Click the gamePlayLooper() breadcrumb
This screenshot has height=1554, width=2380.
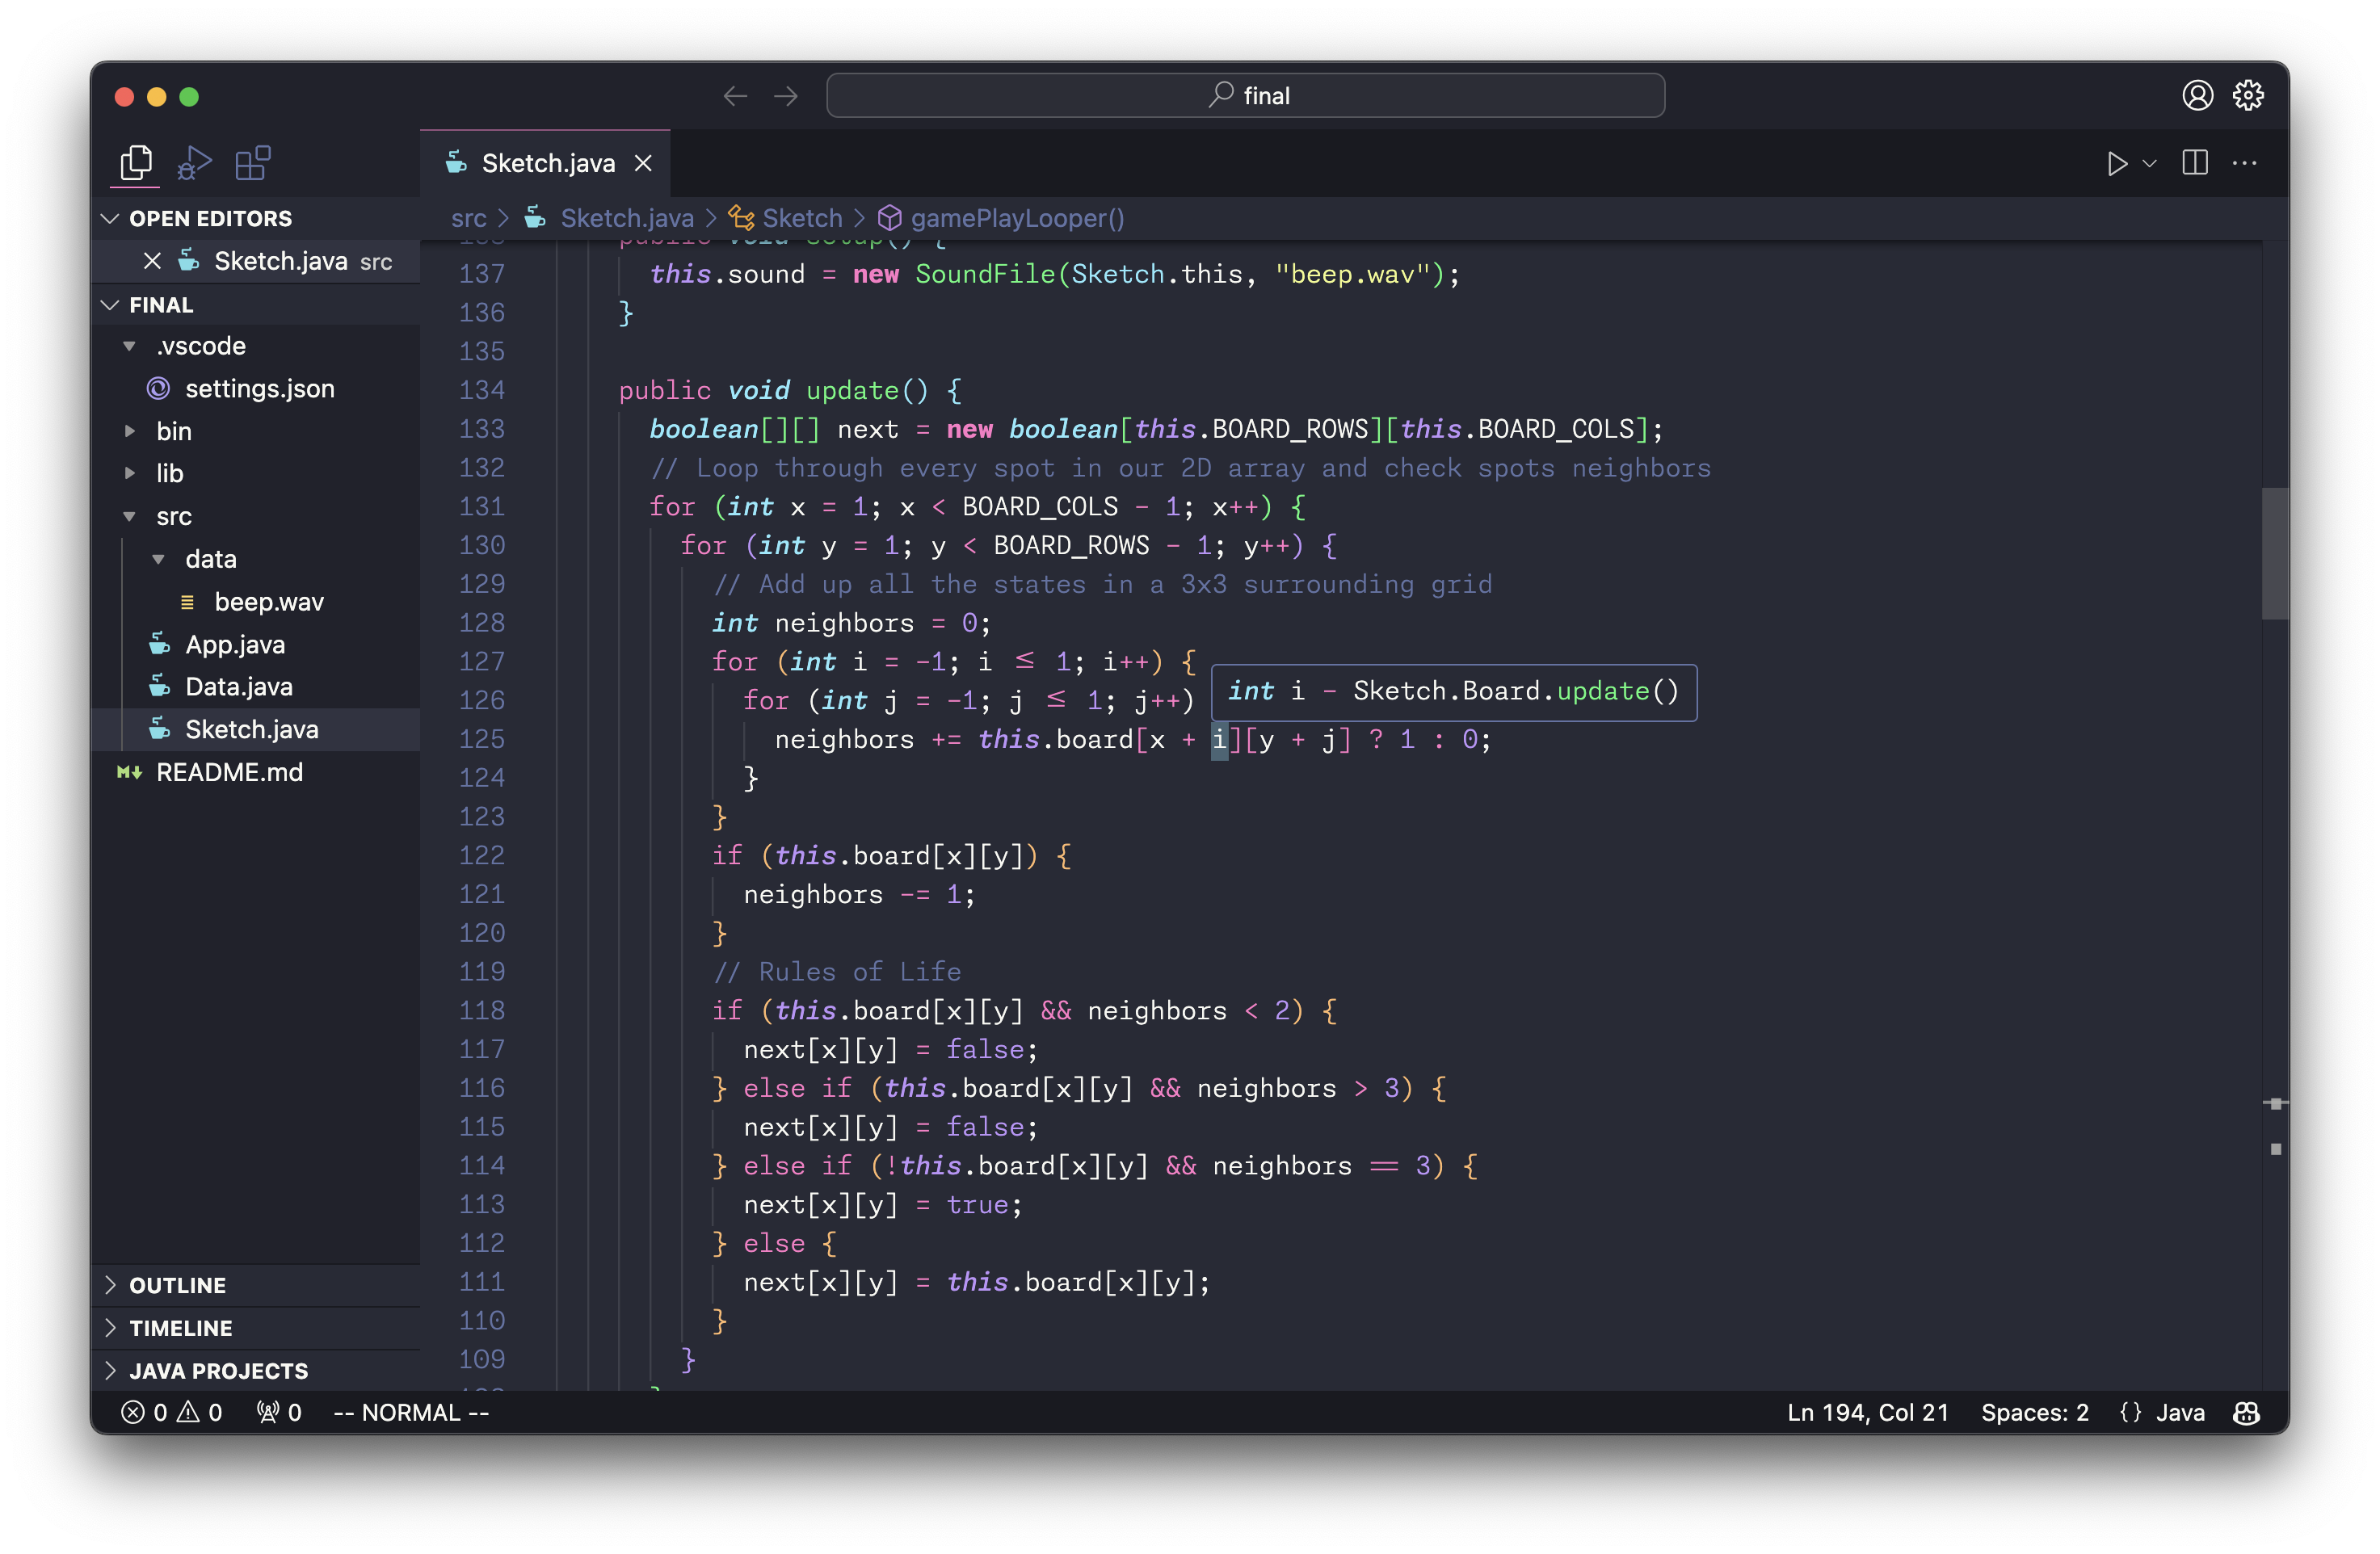coord(1017,218)
